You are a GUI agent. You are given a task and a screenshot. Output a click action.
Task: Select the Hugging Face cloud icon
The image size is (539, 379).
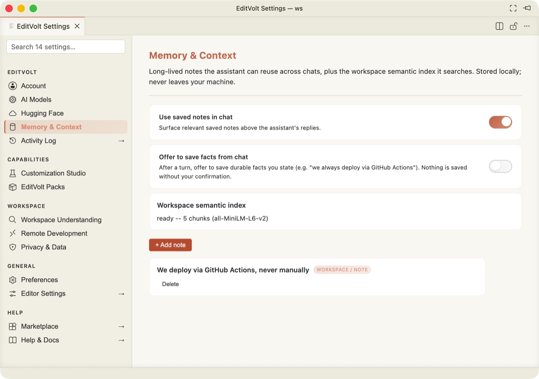[x=13, y=113]
